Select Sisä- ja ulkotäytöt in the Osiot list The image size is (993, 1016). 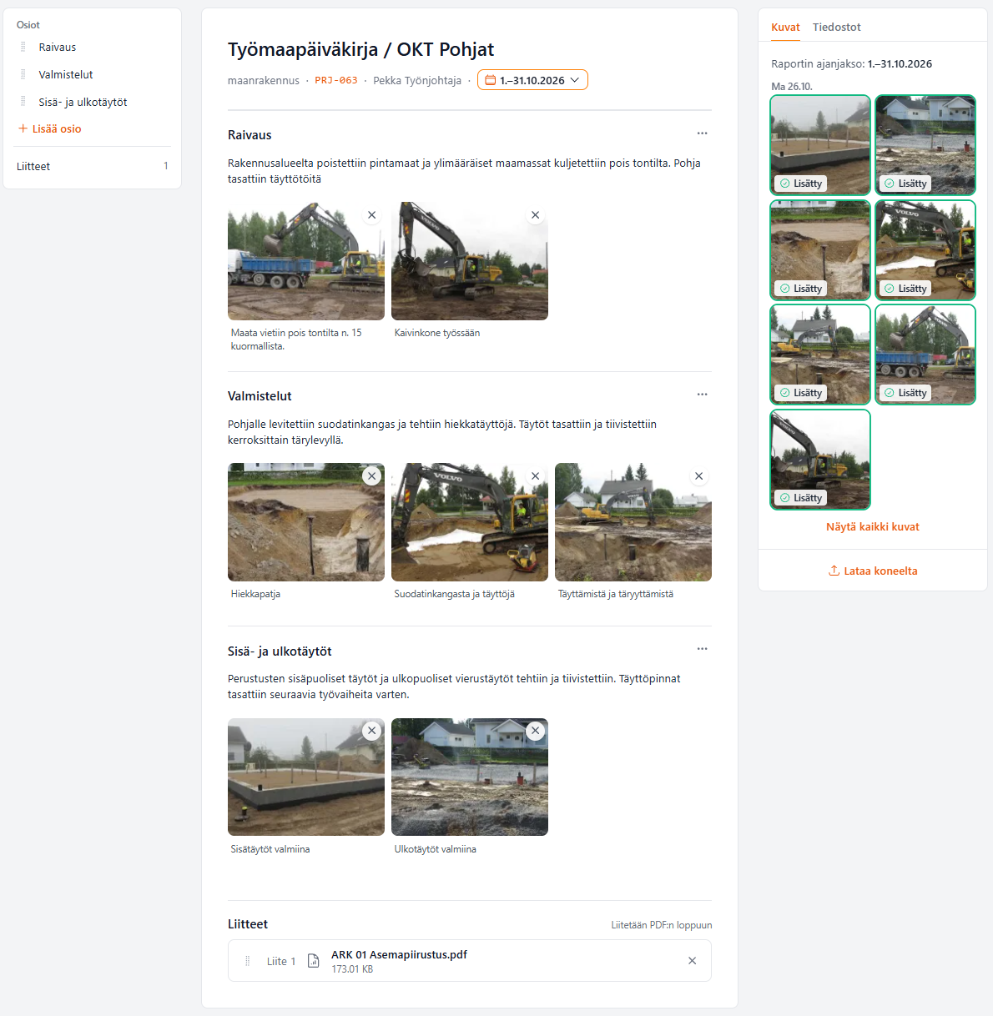click(83, 102)
